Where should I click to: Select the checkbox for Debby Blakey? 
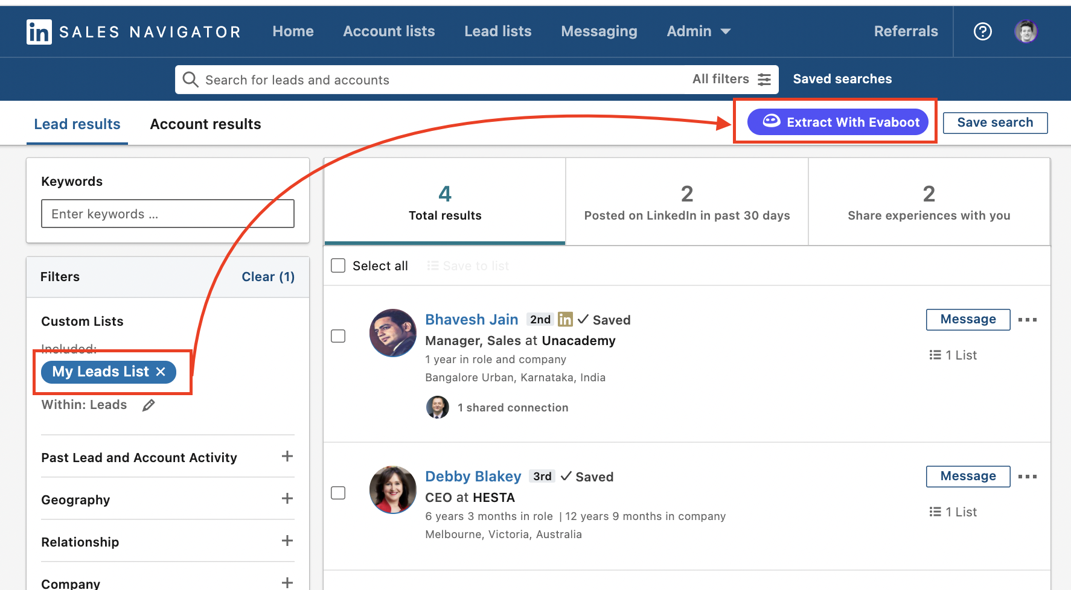pos(338,493)
